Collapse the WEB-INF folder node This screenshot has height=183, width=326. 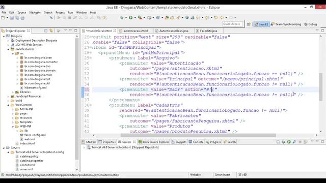click(13, 127)
